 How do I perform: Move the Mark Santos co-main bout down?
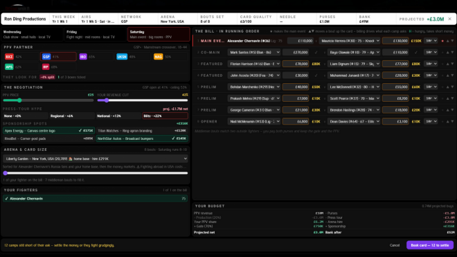(x=452, y=53)
